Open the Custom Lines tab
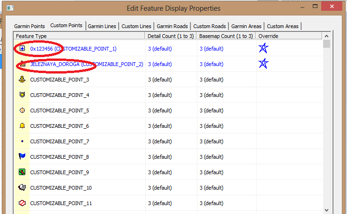347x214 pixels. pos(136,26)
